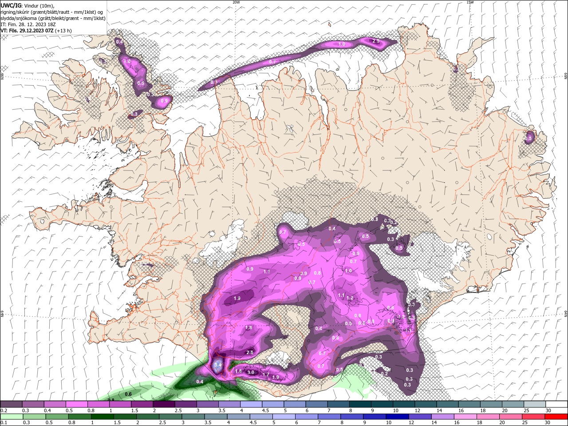Click the '0.1' label in the lower legend row
The width and height of the screenshot is (568, 426).
(x=4, y=423)
